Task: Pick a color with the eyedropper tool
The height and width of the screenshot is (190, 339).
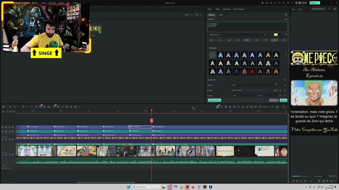Action: click(286, 35)
